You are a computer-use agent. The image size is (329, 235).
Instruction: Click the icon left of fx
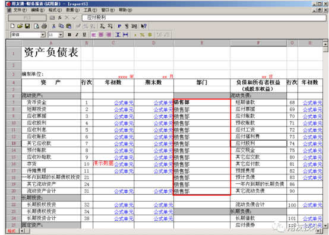(52, 18)
